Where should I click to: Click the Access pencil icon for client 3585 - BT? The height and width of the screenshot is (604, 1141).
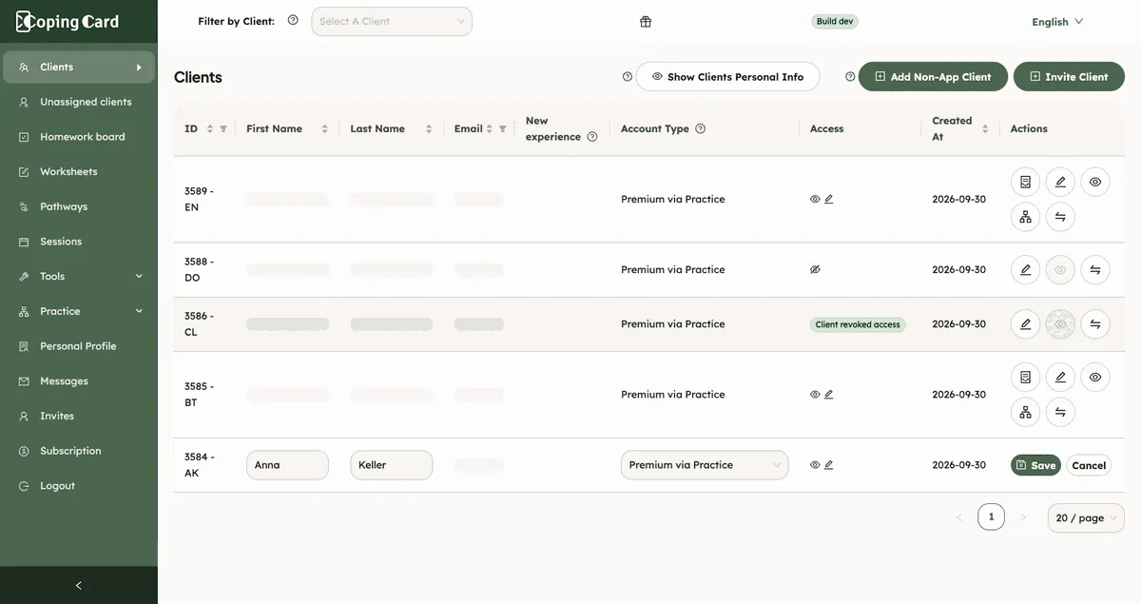(x=829, y=395)
